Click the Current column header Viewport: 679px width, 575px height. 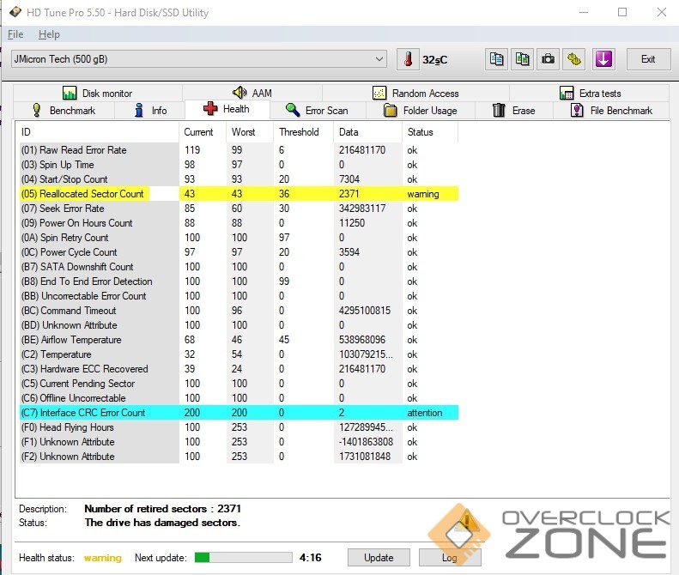tap(203, 132)
